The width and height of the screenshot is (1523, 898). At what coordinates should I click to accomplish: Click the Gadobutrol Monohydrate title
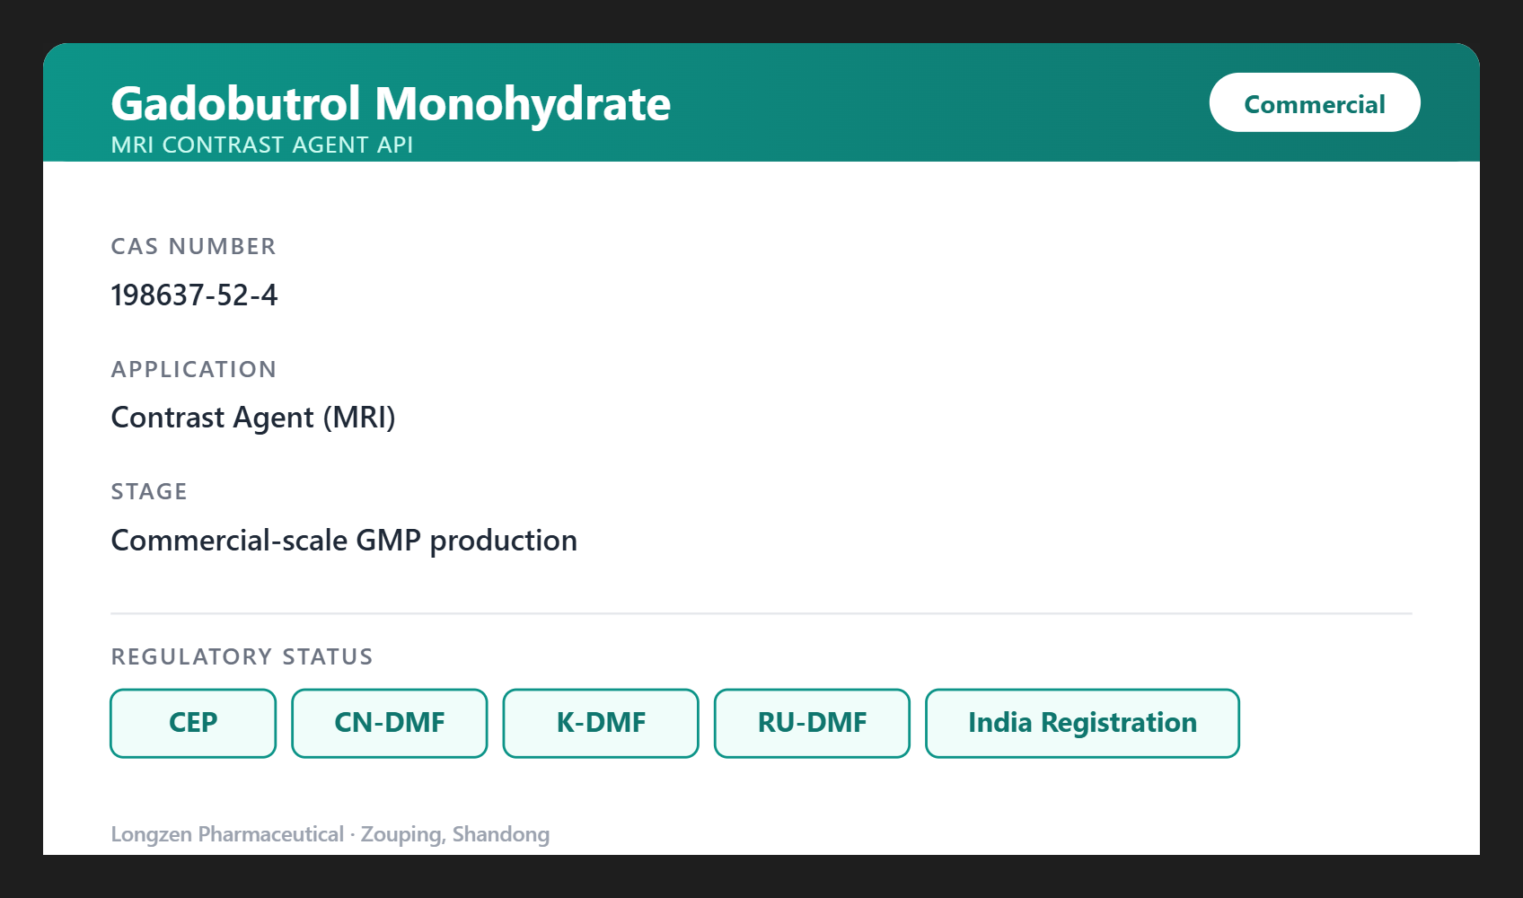[391, 103]
